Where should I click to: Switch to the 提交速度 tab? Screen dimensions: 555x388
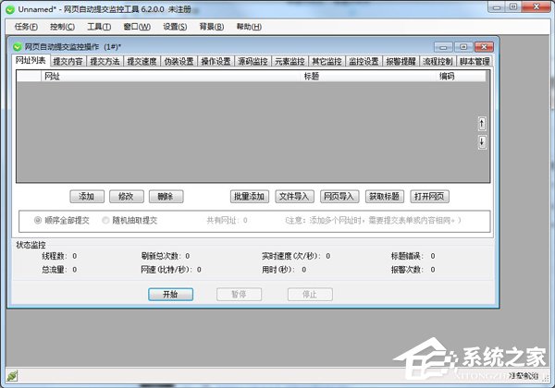tap(142, 61)
